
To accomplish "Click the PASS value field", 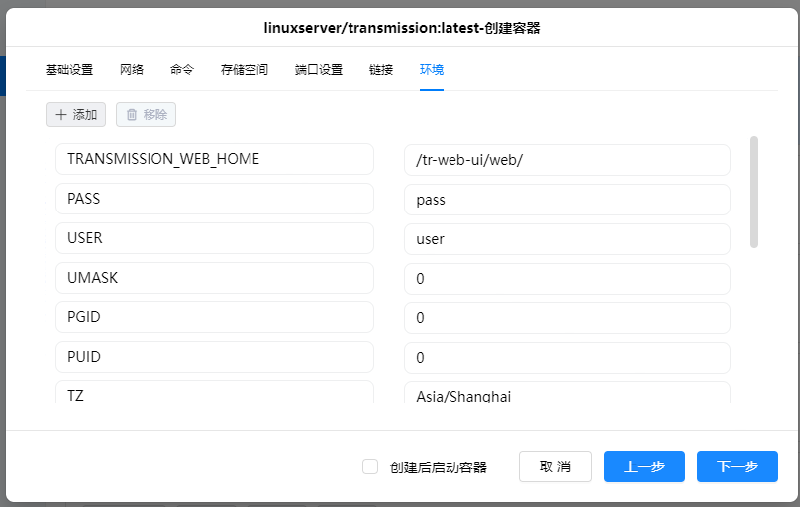I will click(x=566, y=200).
